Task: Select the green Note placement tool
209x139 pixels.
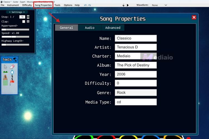Action: point(5,72)
